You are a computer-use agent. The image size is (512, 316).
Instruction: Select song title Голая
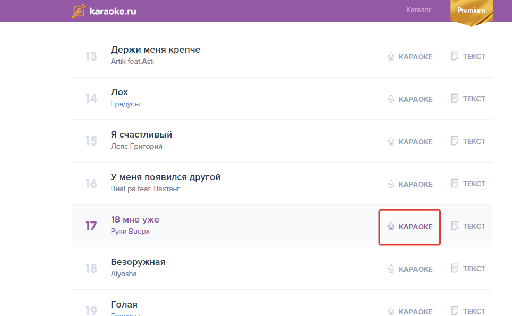tap(124, 304)
